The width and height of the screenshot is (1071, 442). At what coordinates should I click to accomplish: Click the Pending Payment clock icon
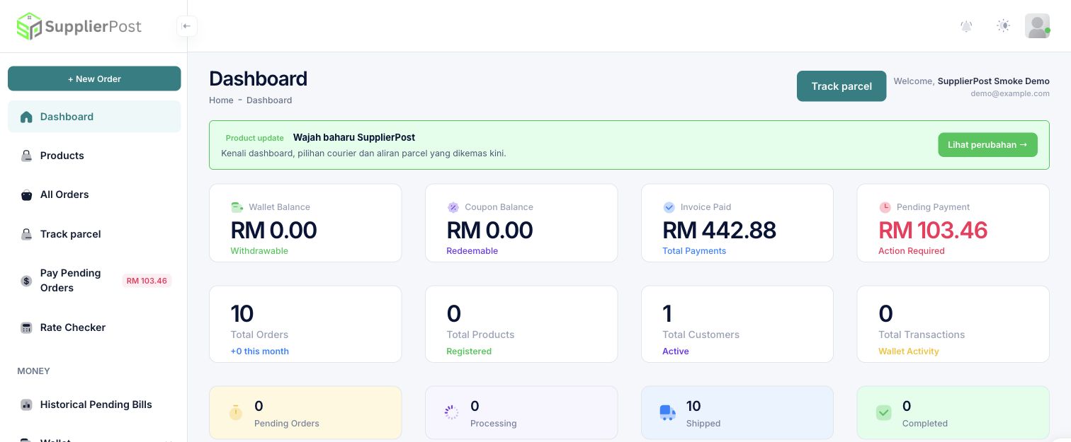[x=885, y=207]
